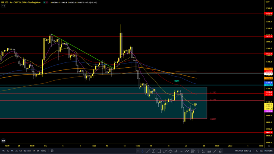Click the 2023 label on time axis
This screenshot has height=154, width=274.
click(x=230, y=146)
